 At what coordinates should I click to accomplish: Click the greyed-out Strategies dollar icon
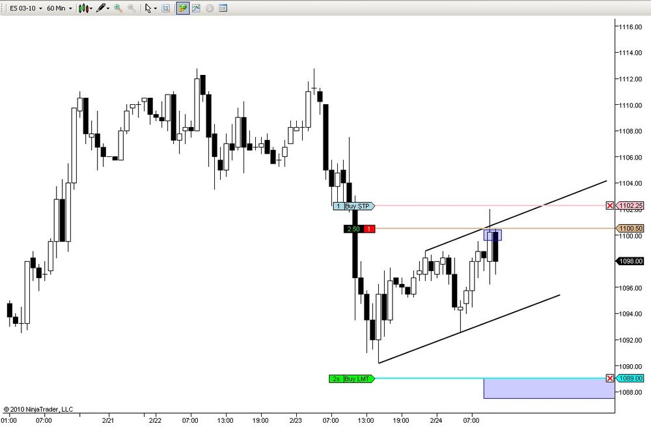pyautogui.click(x=209, y=8)
